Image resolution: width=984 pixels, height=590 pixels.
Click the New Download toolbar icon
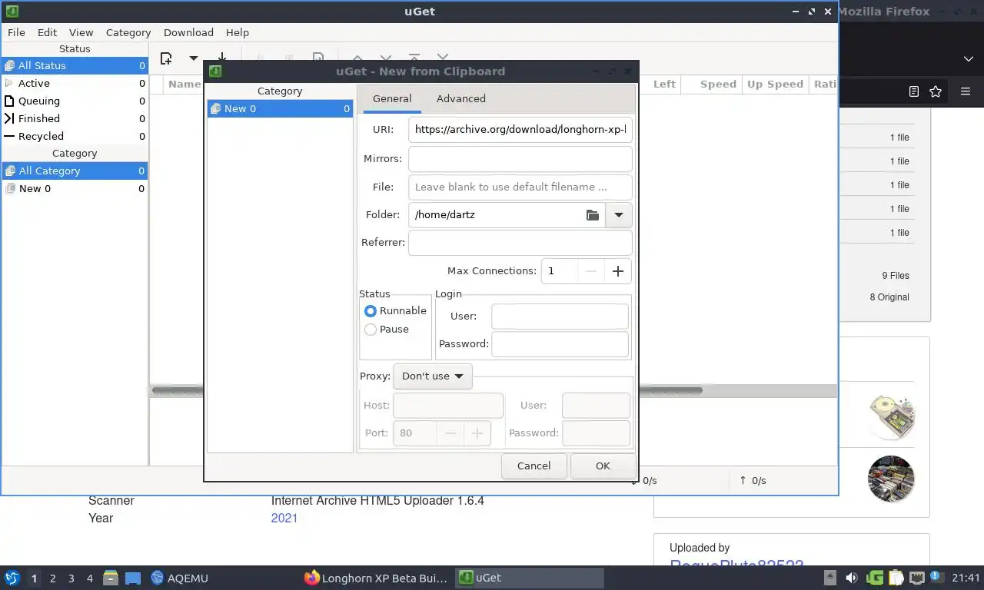pyautogui.click(x=165, y=58)
